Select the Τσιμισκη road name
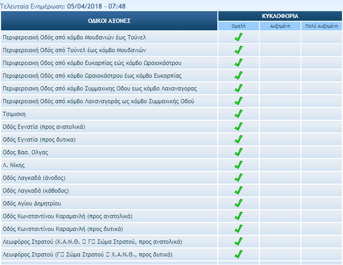Viewport: 343px width, 265px height. pyautogui.click(x=14, y=114)
